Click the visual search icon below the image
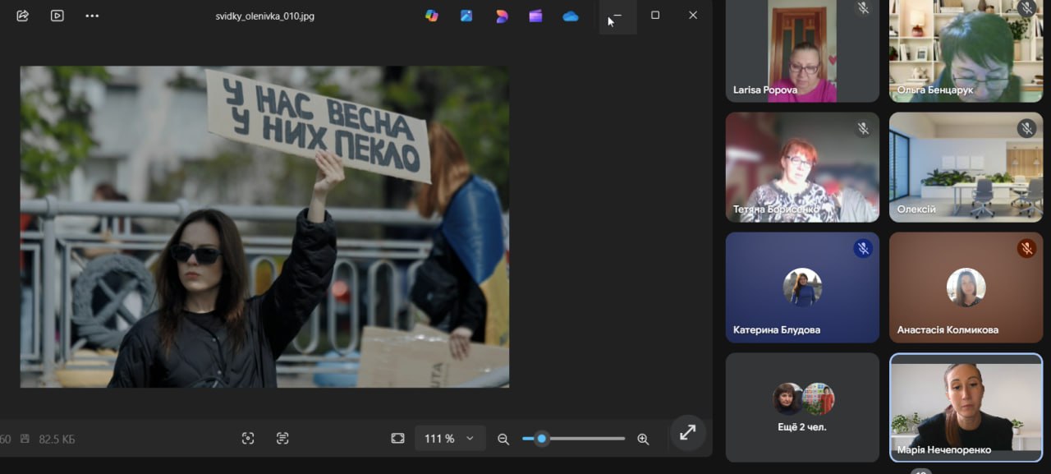This screenshot has width=1051, height=474. [x=248, y=439]
